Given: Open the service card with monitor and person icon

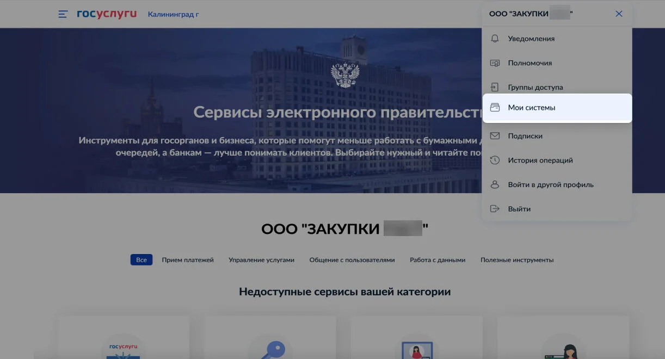Looking at the screenshot, I should click(416, 337).
